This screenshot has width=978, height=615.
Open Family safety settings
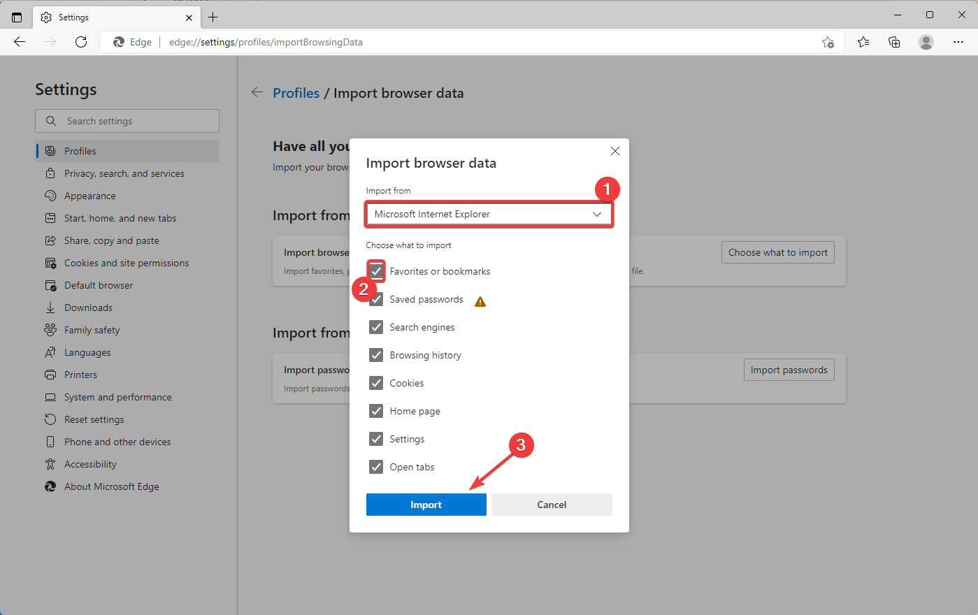pos(128,330)
